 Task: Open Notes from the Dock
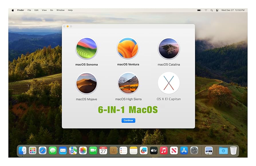tap(133, 150)
